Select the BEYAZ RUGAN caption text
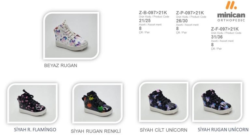The image size is (250, 140). coord(61,65)
